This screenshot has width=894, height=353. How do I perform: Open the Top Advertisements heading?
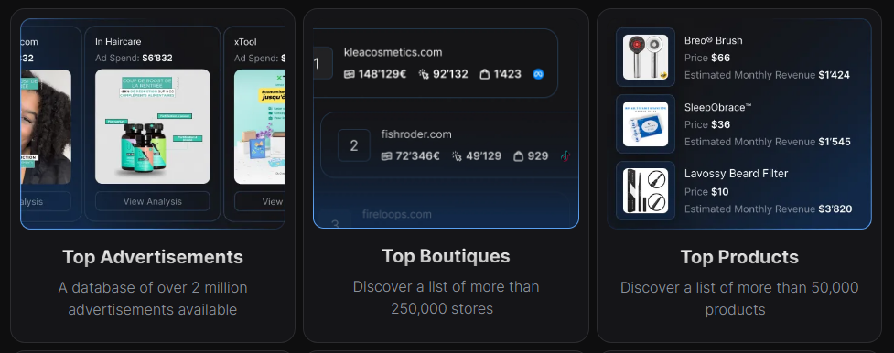[x=153, y=257]
